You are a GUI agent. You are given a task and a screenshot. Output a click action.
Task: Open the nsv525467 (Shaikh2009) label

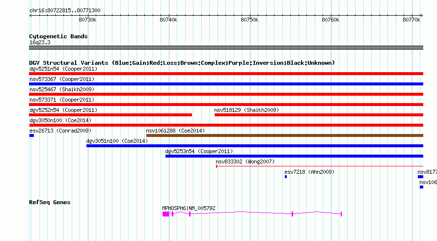[62, 89]
